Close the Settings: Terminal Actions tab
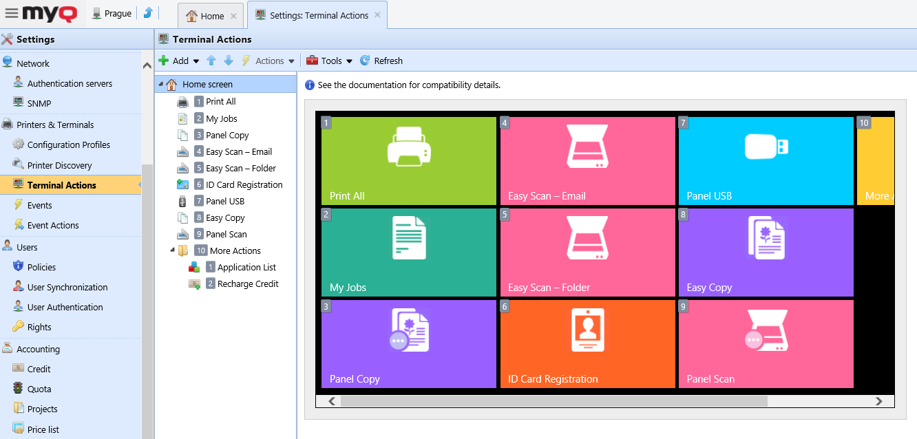The image size is (917, 439). (377, 15)
